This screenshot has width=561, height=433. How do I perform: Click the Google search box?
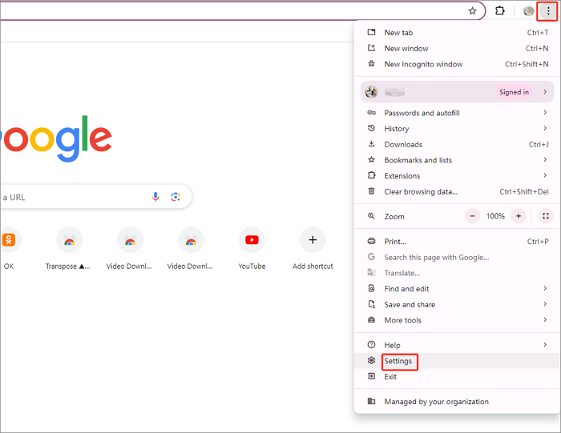[x=96, y=197]
